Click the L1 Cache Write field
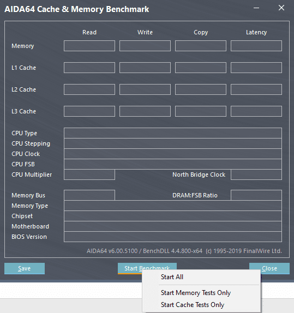The width and height of the screenshot is (294, 313). (x=145, y=68)
